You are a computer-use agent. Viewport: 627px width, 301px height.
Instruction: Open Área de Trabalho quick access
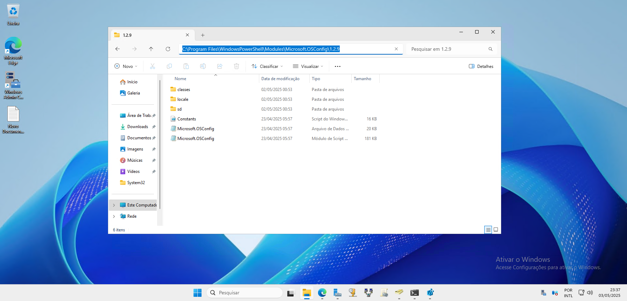click(138, 115)
